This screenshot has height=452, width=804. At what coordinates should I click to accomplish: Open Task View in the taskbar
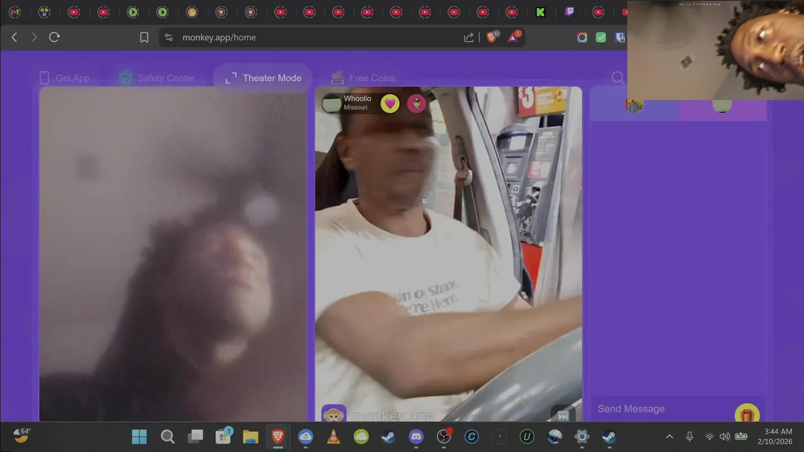[196, 436]
